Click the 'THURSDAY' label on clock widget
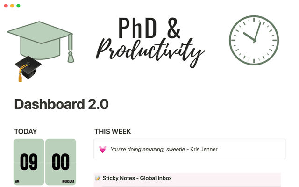This screenshot has height=187, width=299. tap(68, 181)
